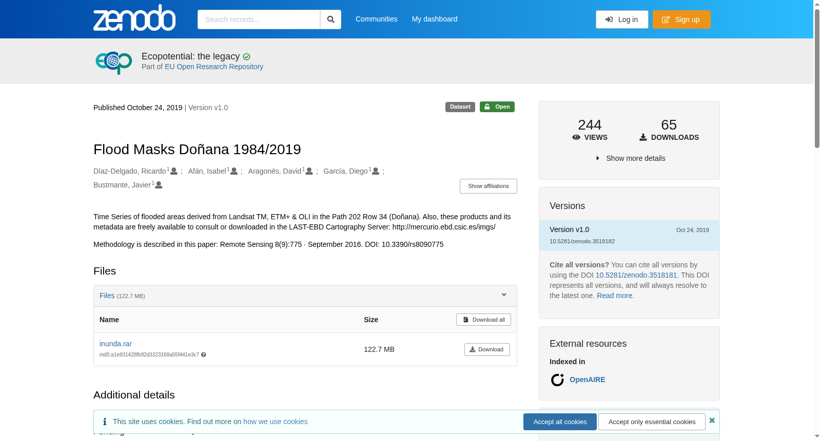The height and width of the screenshot is (441, 821).
Task: Open DOI 10.5281/zenodo.3518181 link
Action: 636,275
